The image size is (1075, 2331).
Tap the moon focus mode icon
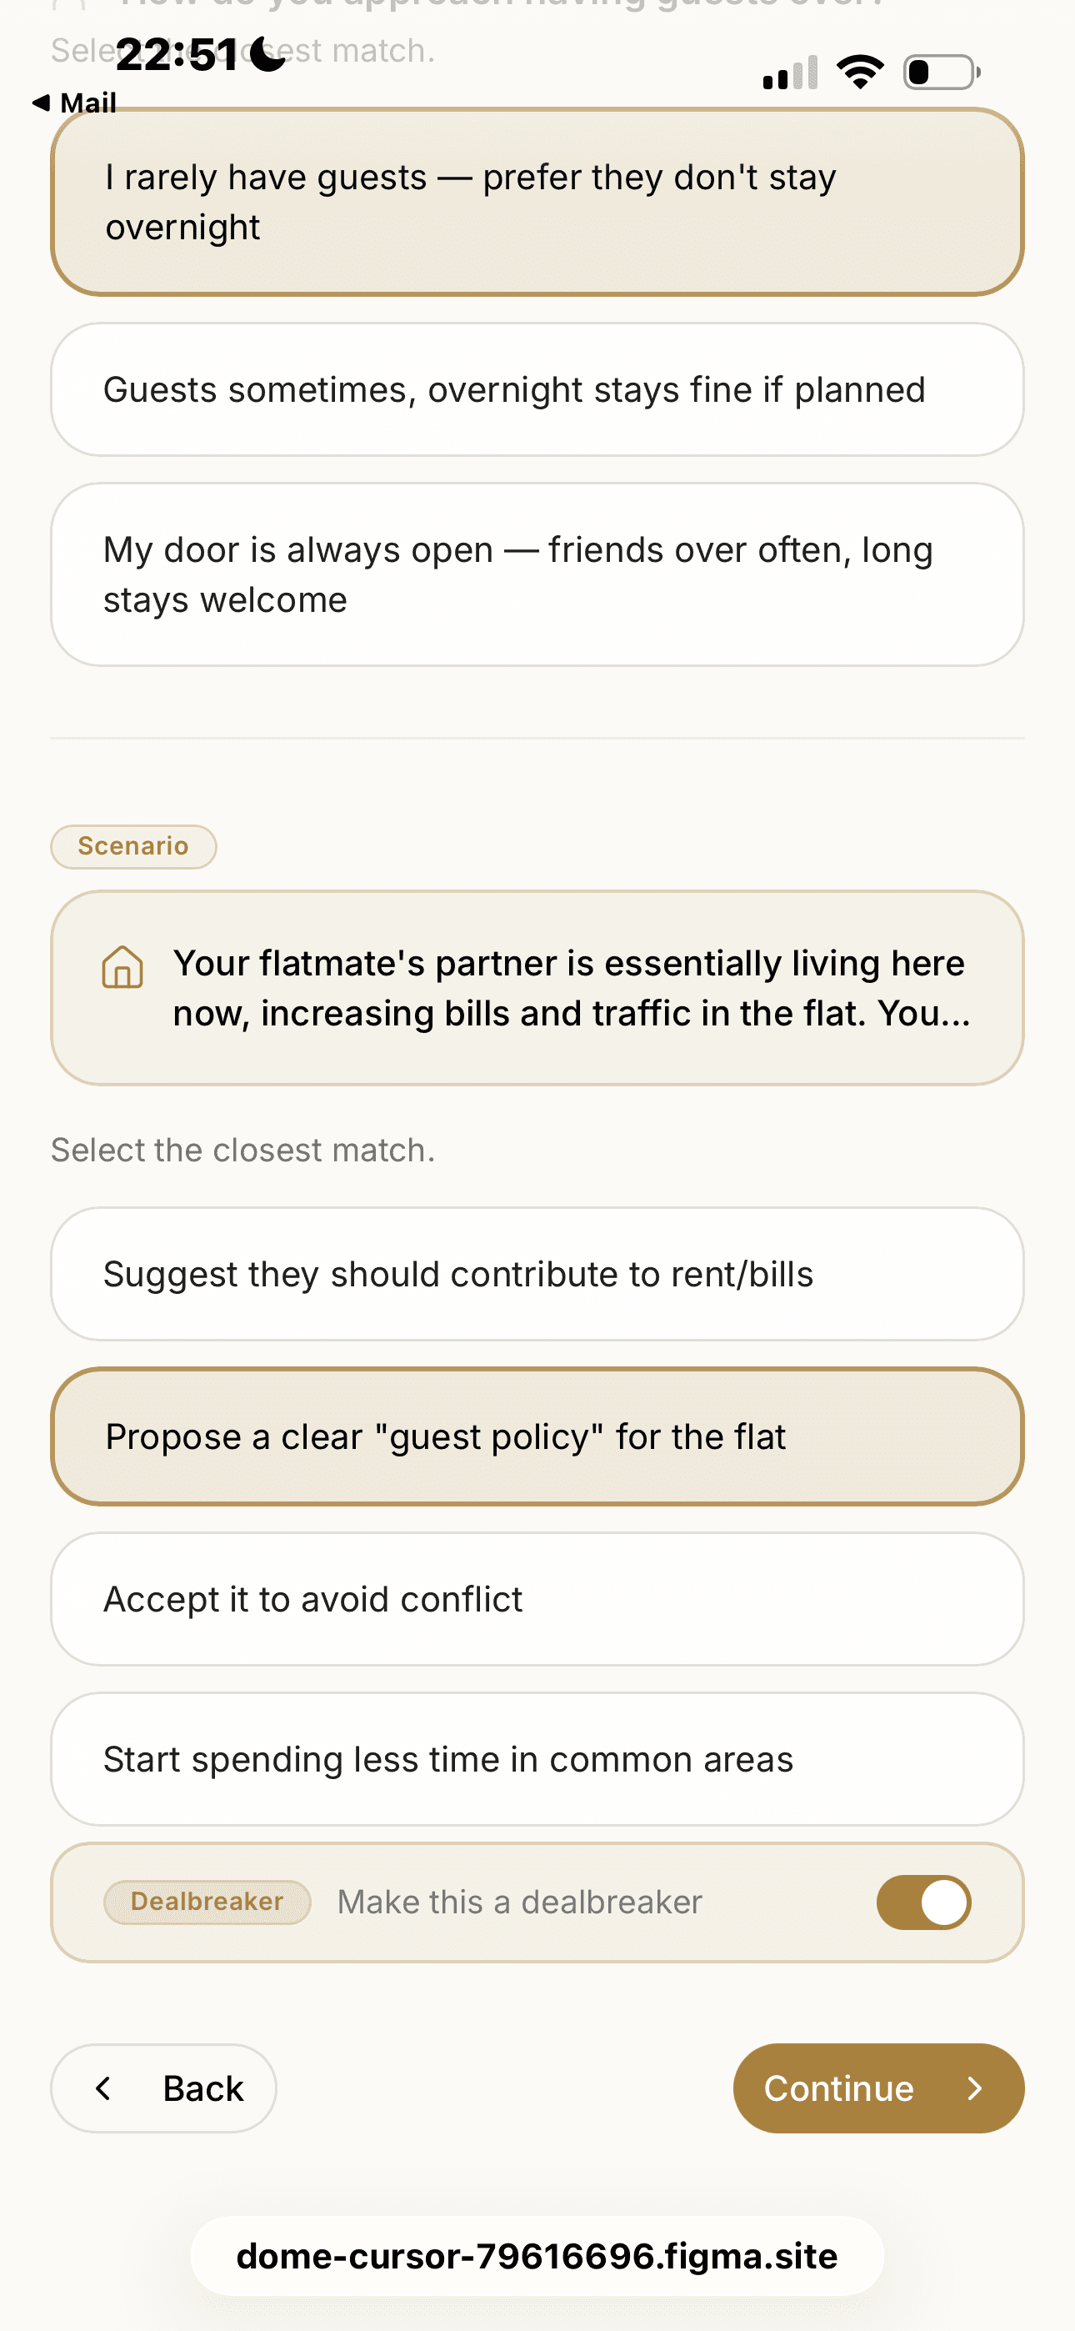[x=267, y=54]
